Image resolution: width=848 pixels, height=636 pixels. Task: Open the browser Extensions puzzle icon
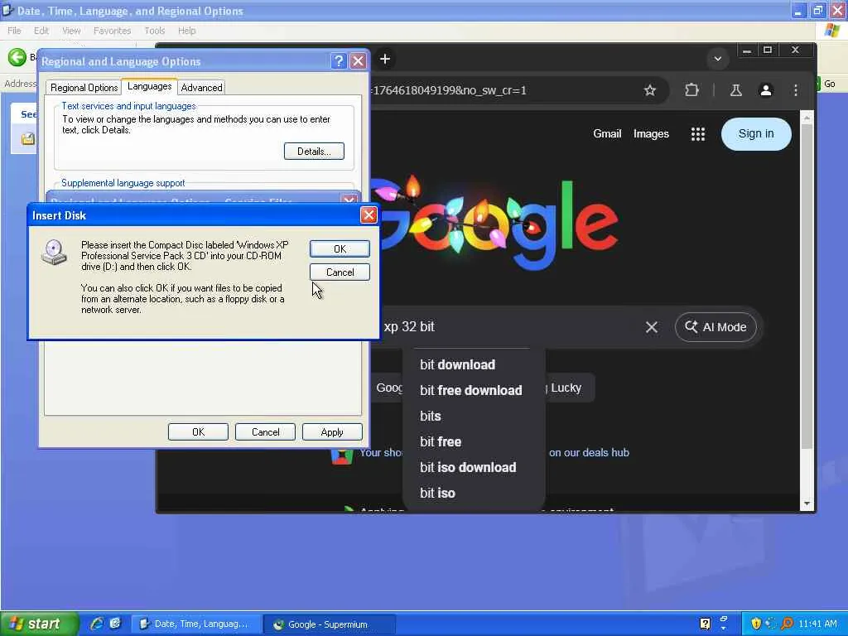click(691, 90)
